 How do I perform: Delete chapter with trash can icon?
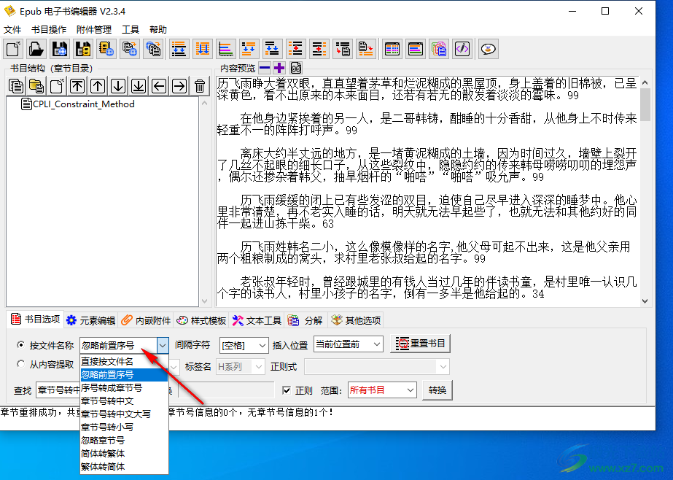coord(200,86)
